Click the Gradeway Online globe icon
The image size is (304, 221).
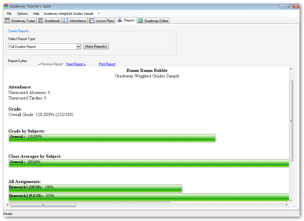pos(141,21)
